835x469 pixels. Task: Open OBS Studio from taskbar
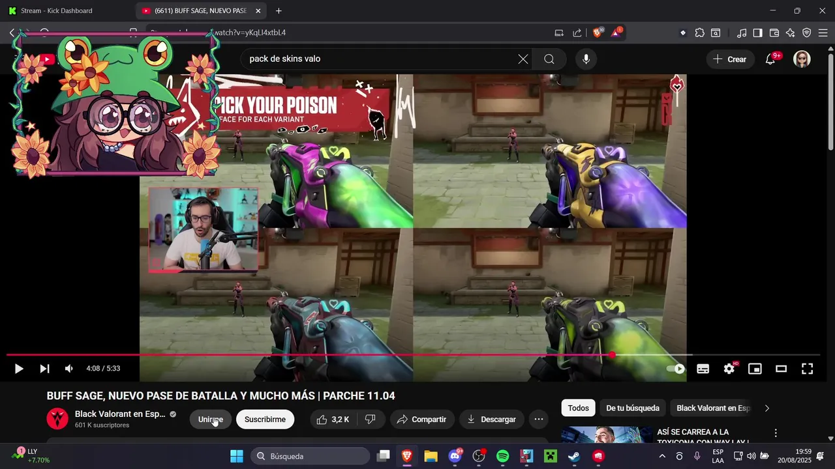(479, 456)
